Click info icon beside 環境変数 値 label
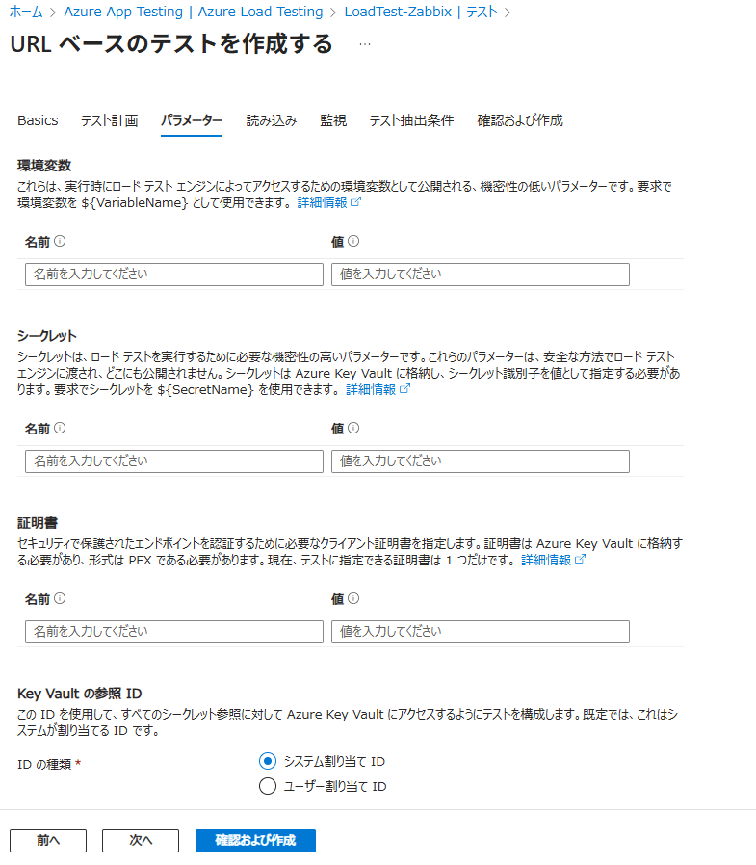Viewport: 756px width, 865px height. tap(353, 242)
